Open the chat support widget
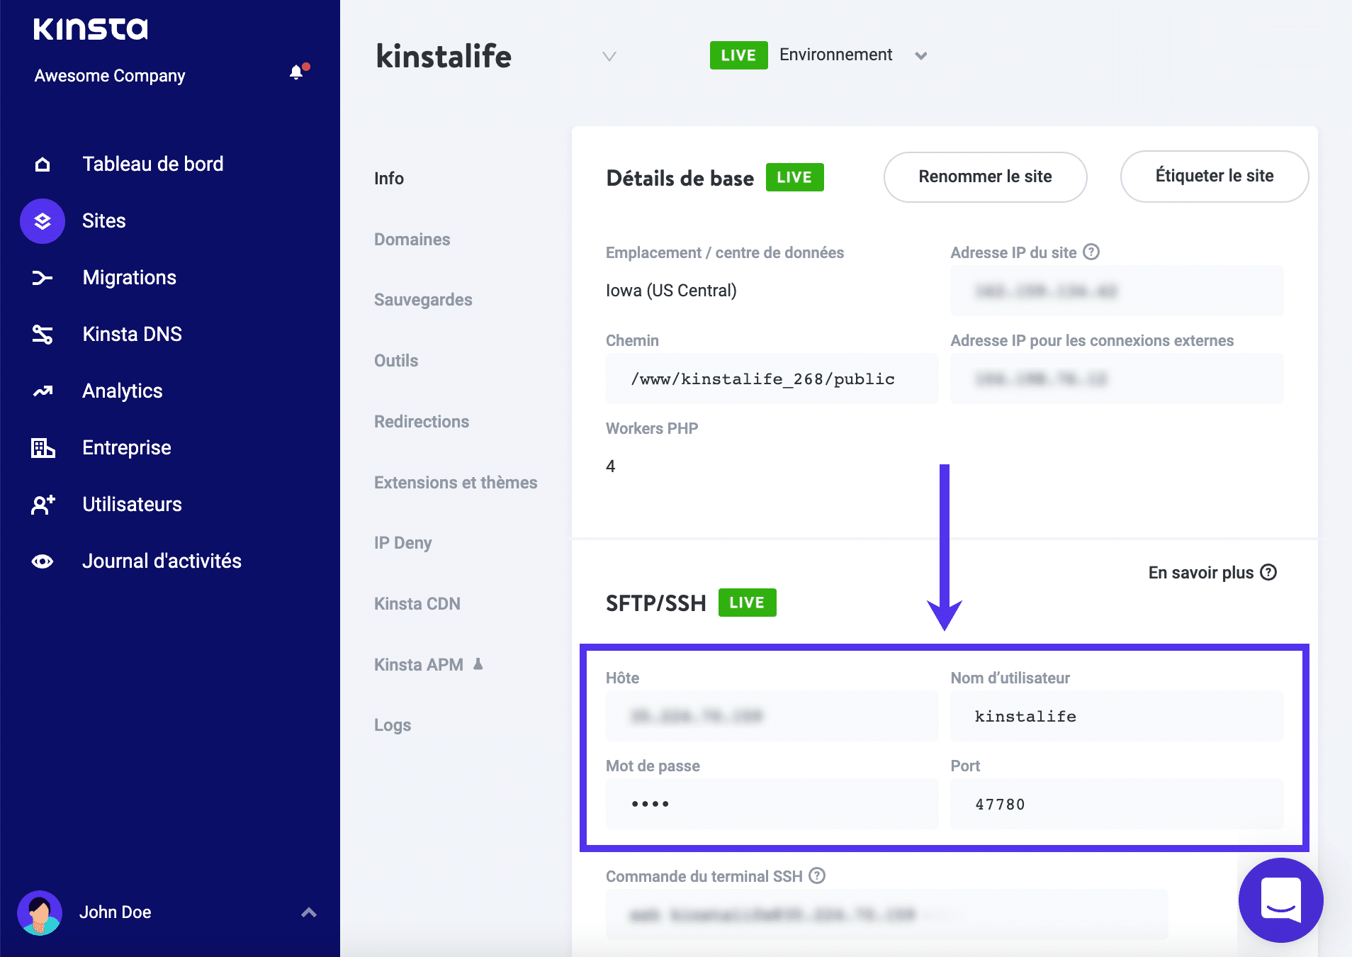The width and height of the screenshot is (1352, 957). click(1283, 900)
